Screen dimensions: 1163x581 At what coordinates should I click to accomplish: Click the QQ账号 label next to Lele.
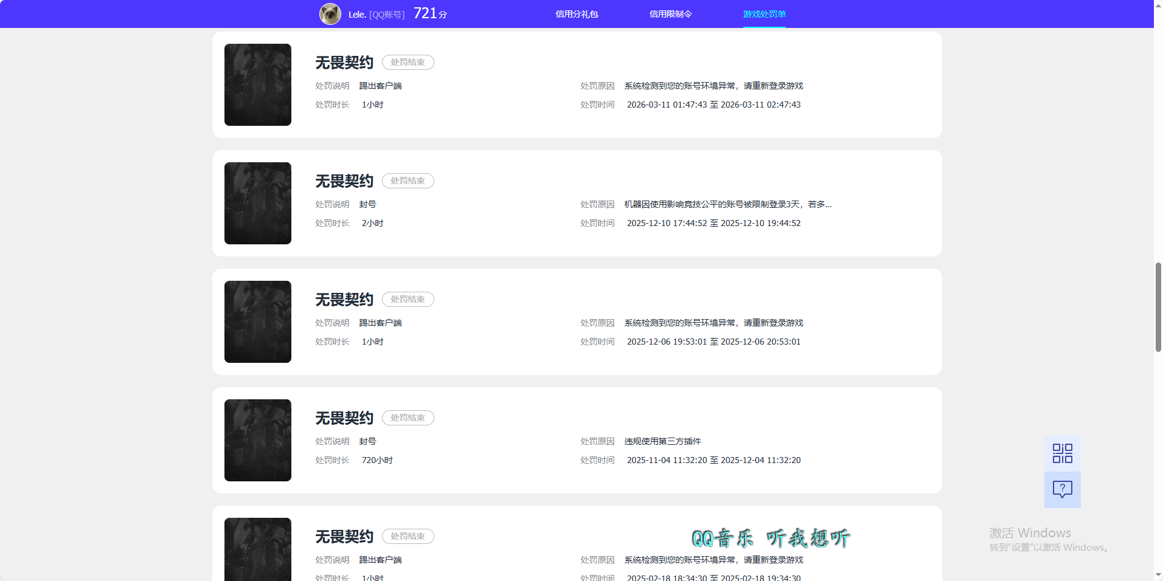[388, 14]
